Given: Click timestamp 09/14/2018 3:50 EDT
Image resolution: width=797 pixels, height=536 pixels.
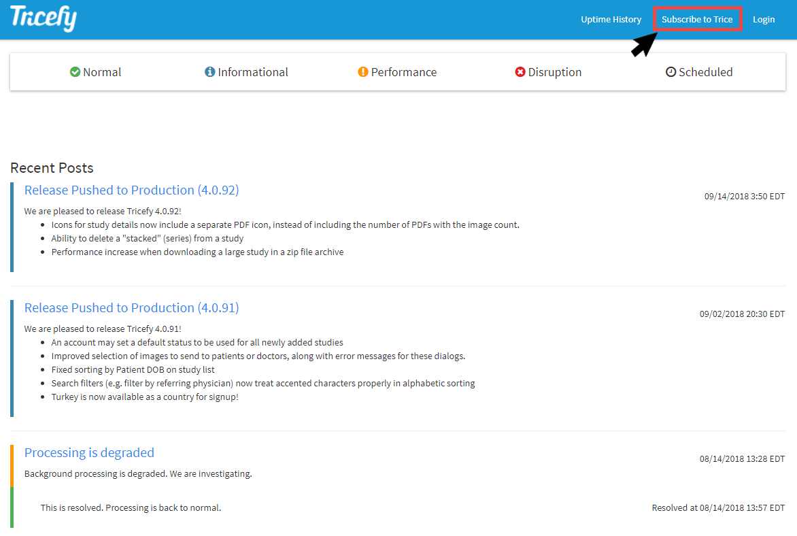Looking at the screenshot, I should (745, 197).
